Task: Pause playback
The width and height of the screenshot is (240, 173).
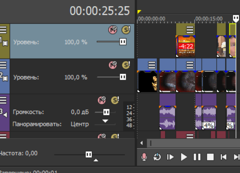Action: pyautogui.click(x=197, y=157)
